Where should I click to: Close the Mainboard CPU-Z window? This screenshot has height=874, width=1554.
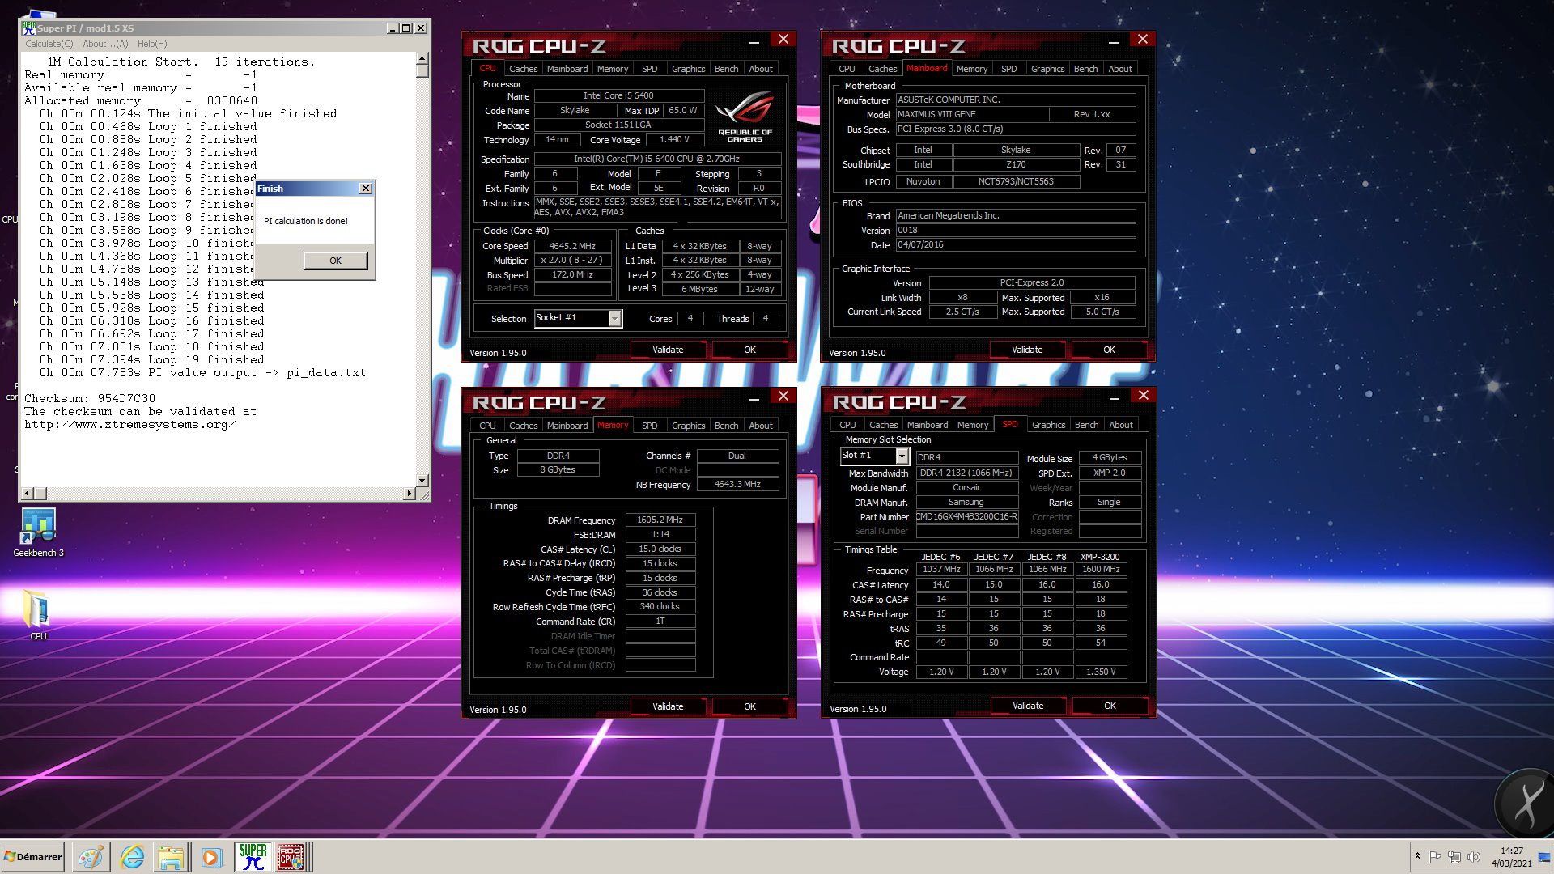pyautogui.click(x=1143, y=39)
